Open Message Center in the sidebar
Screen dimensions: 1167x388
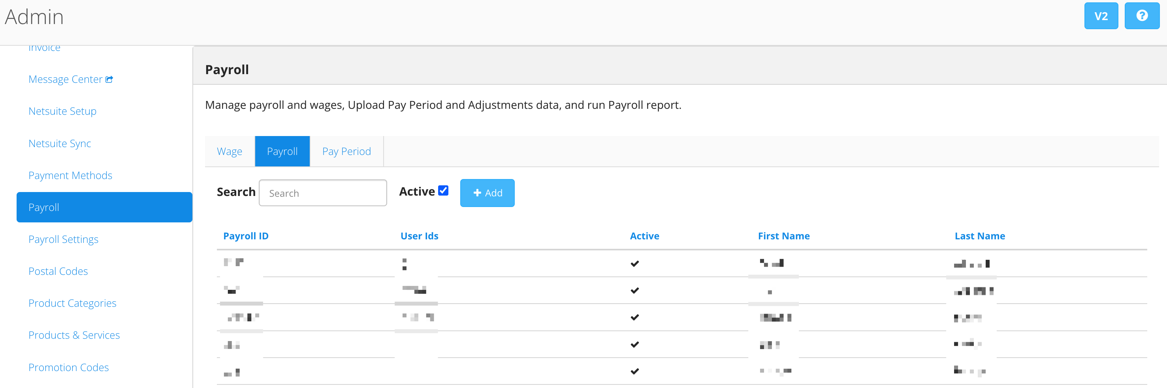point(66,80)
